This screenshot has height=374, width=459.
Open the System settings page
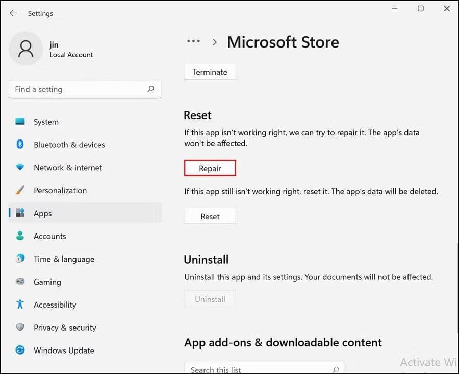pos(85,122)
